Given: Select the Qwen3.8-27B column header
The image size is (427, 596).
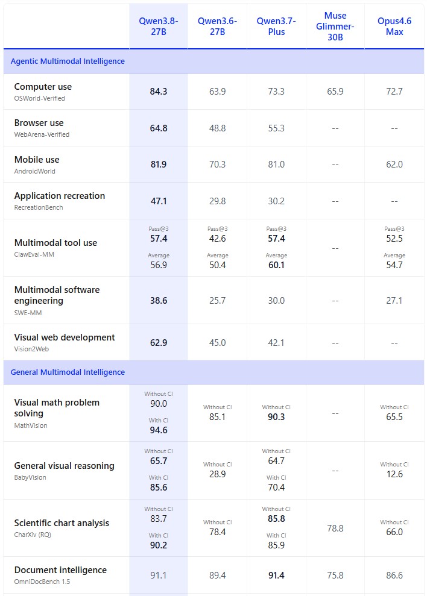Looking at the screenshot, I should point(159,27).
